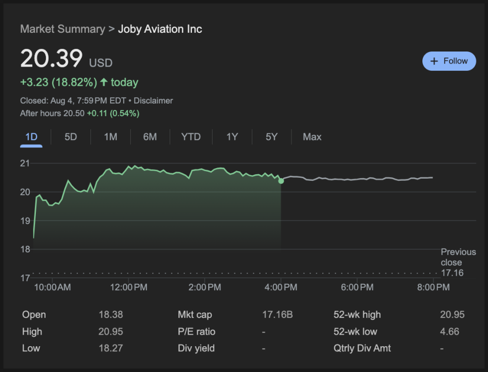Screen dimensions: 488x372
Task: Click the Joby Aviation Inc title
Action: click(160, 29)
